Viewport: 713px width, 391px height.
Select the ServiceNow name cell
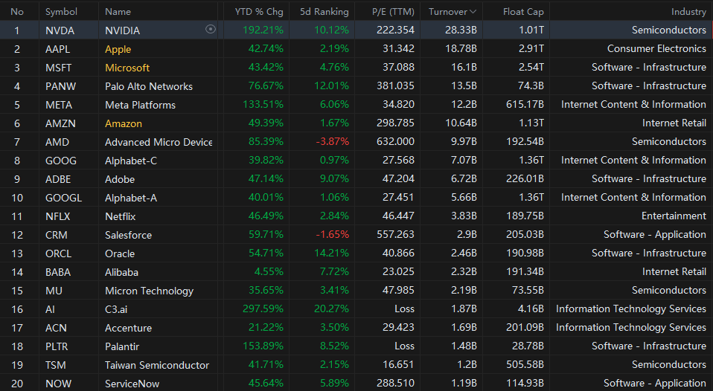(x=132, y=384)
